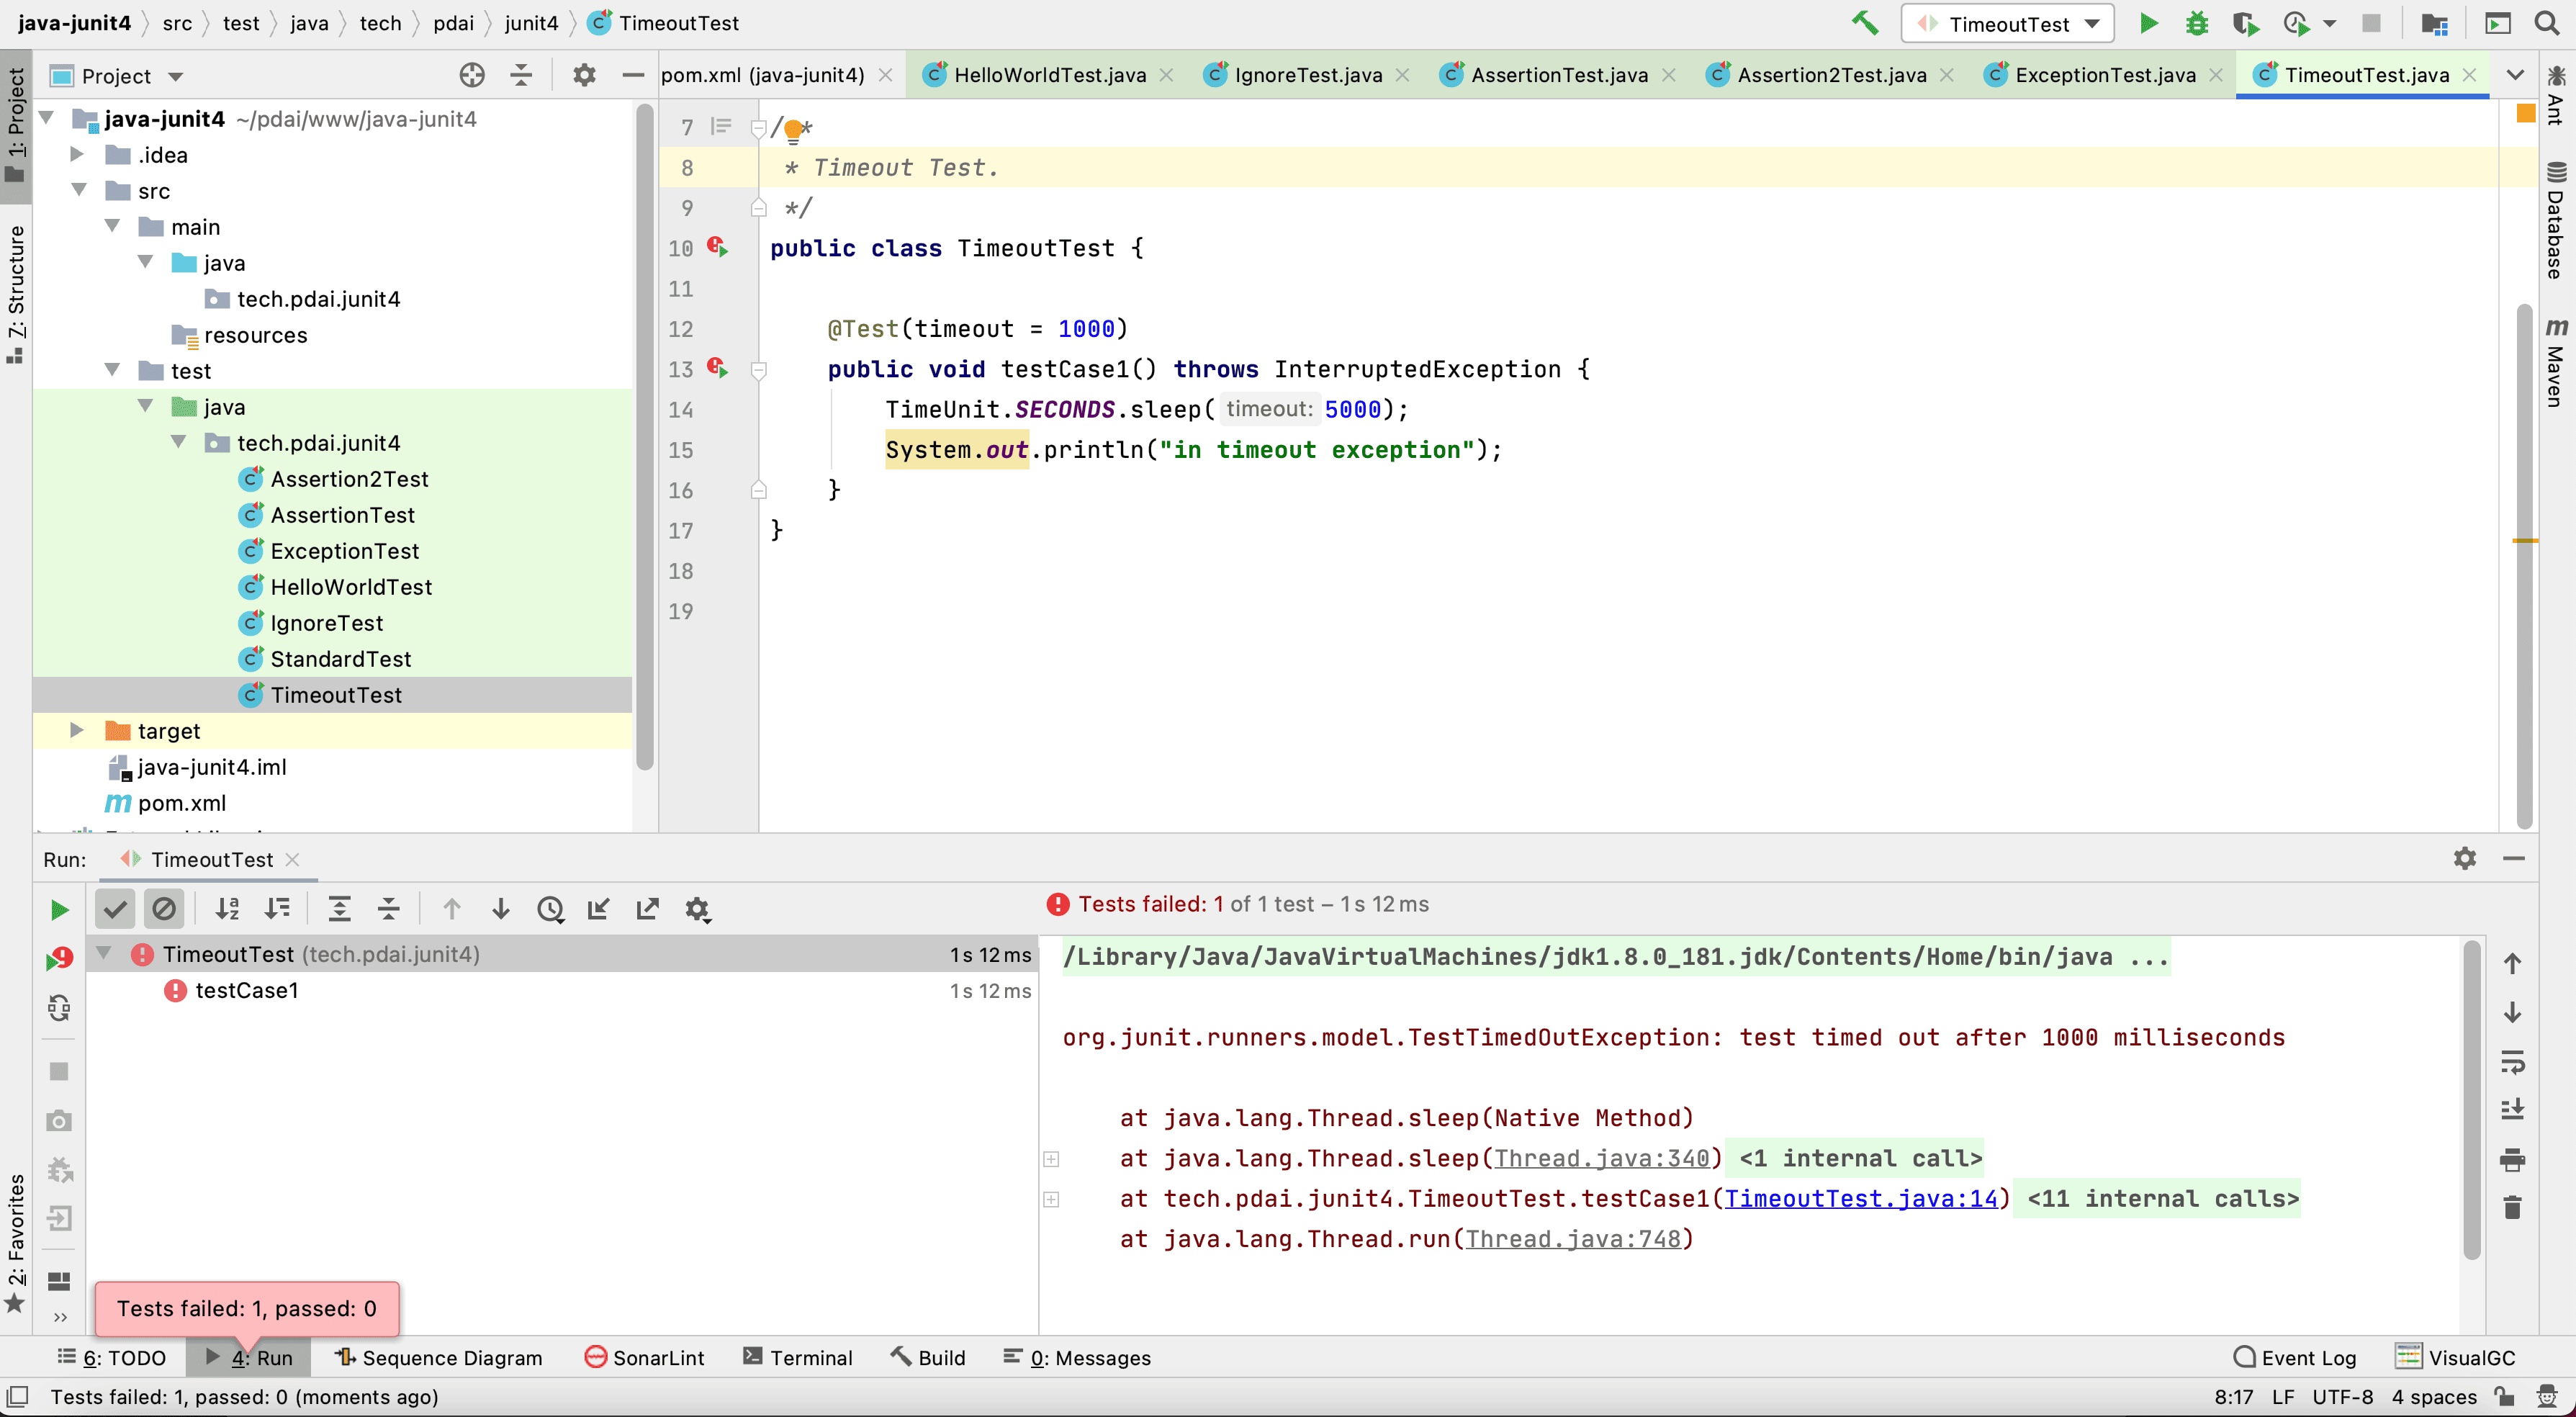The width and height of the screenshot is (2576, 1417).
Task: Switch to the ExceptionTest.java editor tab
Action: [x=2104, y=75]
